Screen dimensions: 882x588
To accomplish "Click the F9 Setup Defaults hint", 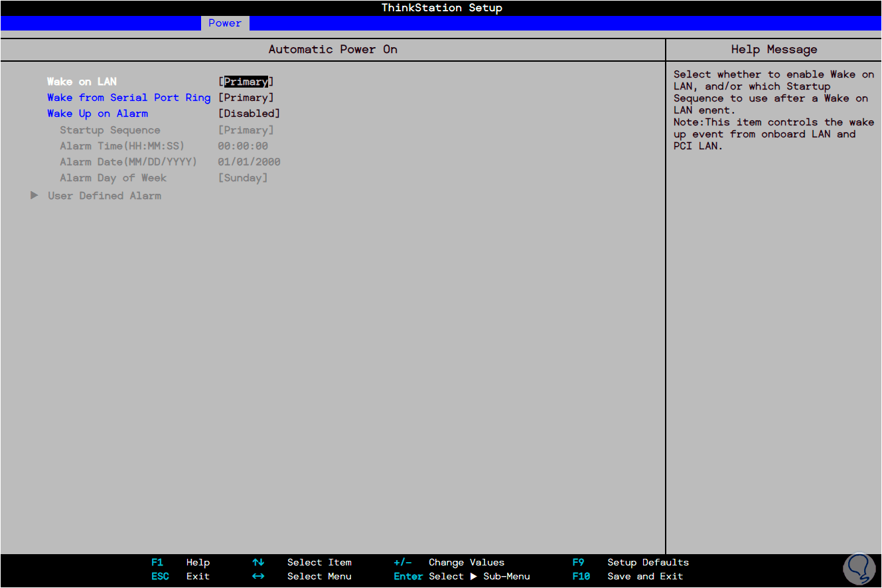I will (630, 563).
